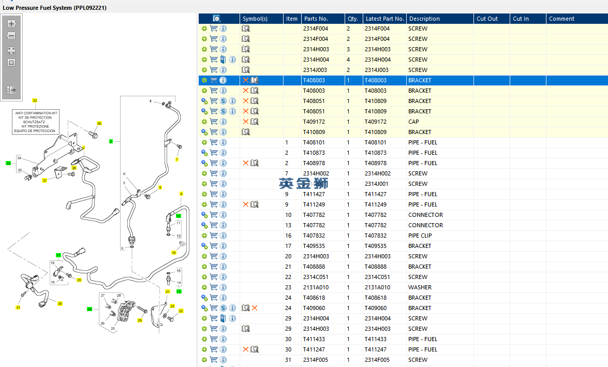Screen dimensions: 608x367
Task: Click the Description column header
Action: click(424, 19)
